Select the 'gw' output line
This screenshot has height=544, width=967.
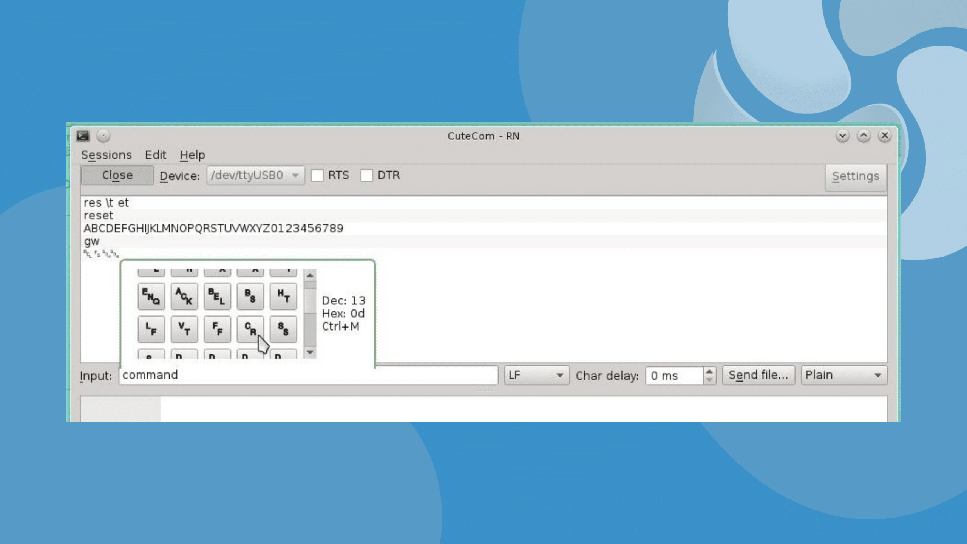click(483, 241)
